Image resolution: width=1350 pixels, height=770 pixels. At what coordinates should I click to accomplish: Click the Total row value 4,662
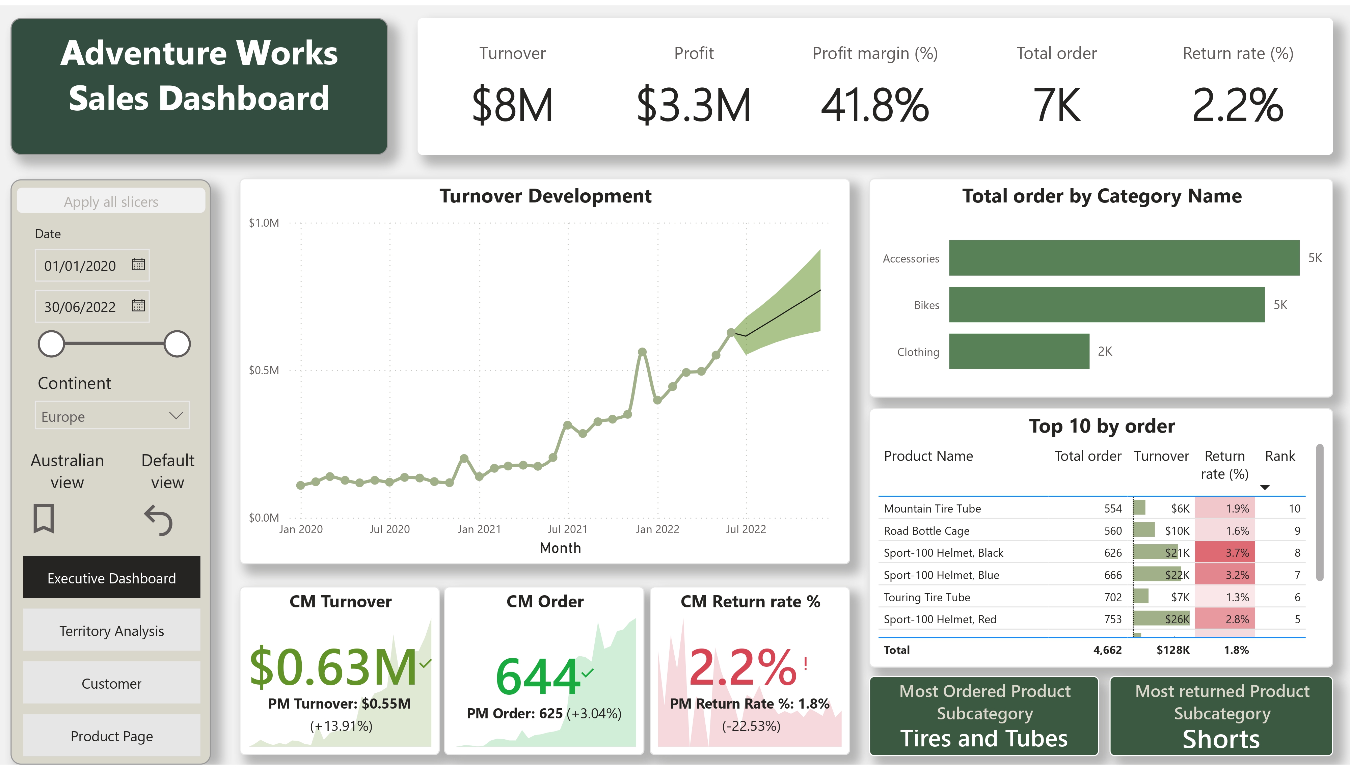pos(1107,650)
